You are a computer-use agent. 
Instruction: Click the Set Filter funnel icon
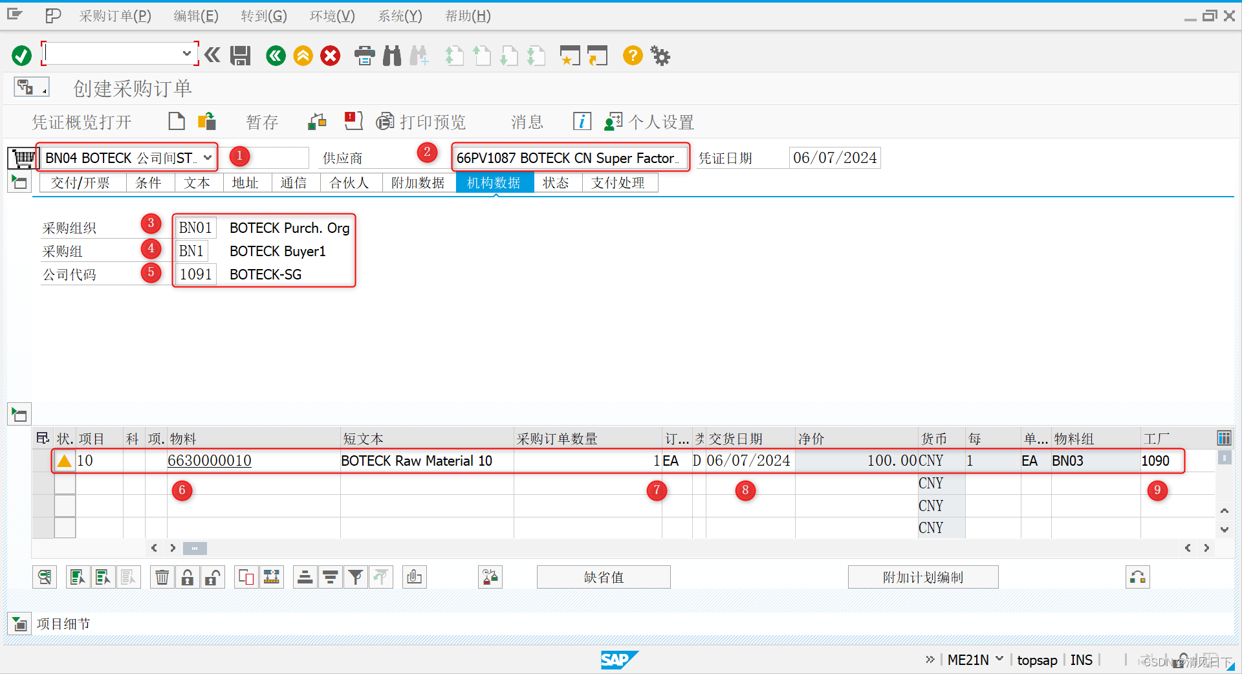[355, 577]
